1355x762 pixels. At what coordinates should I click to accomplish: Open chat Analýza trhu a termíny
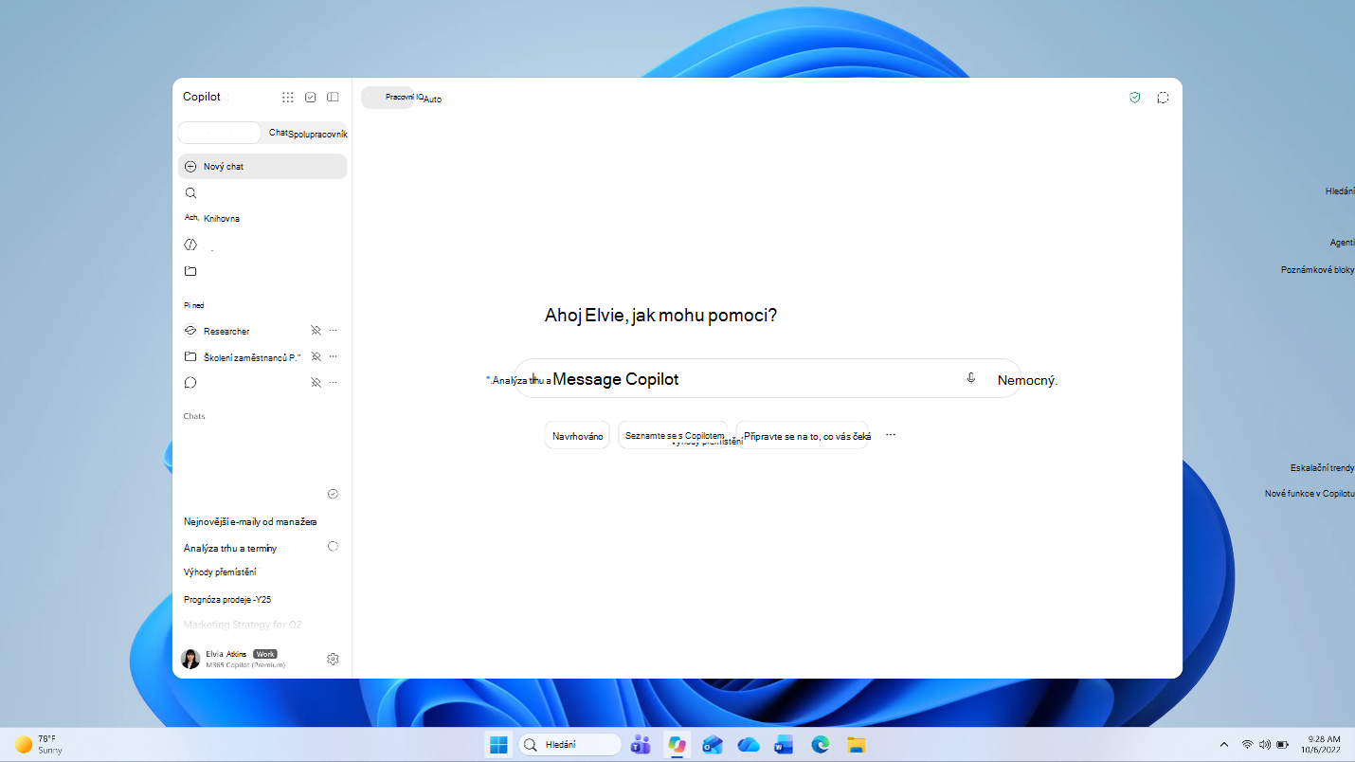pos(230,549)
